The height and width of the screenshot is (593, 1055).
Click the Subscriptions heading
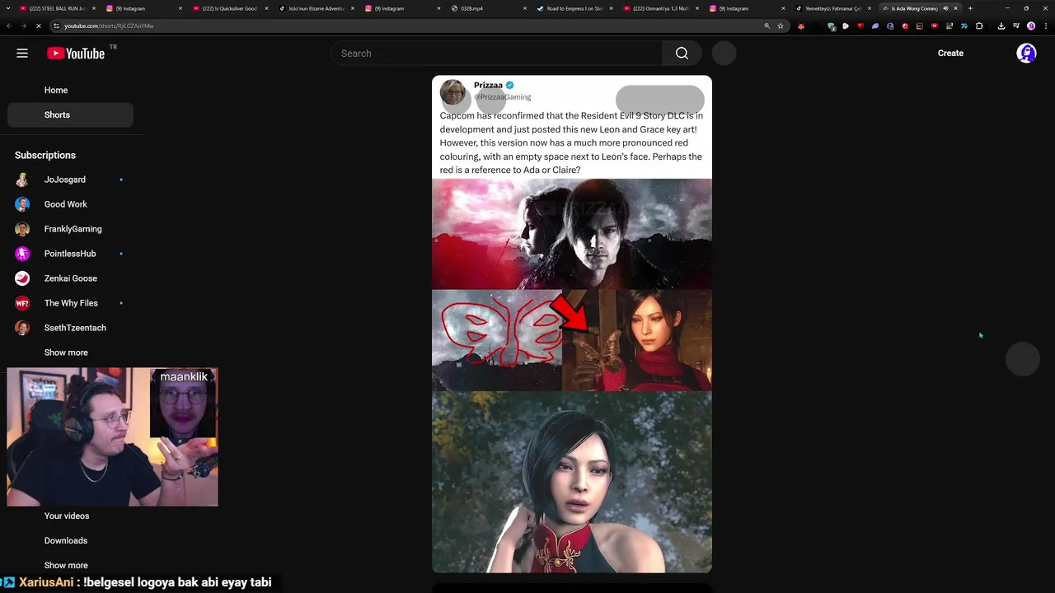(x=45, y=155)
